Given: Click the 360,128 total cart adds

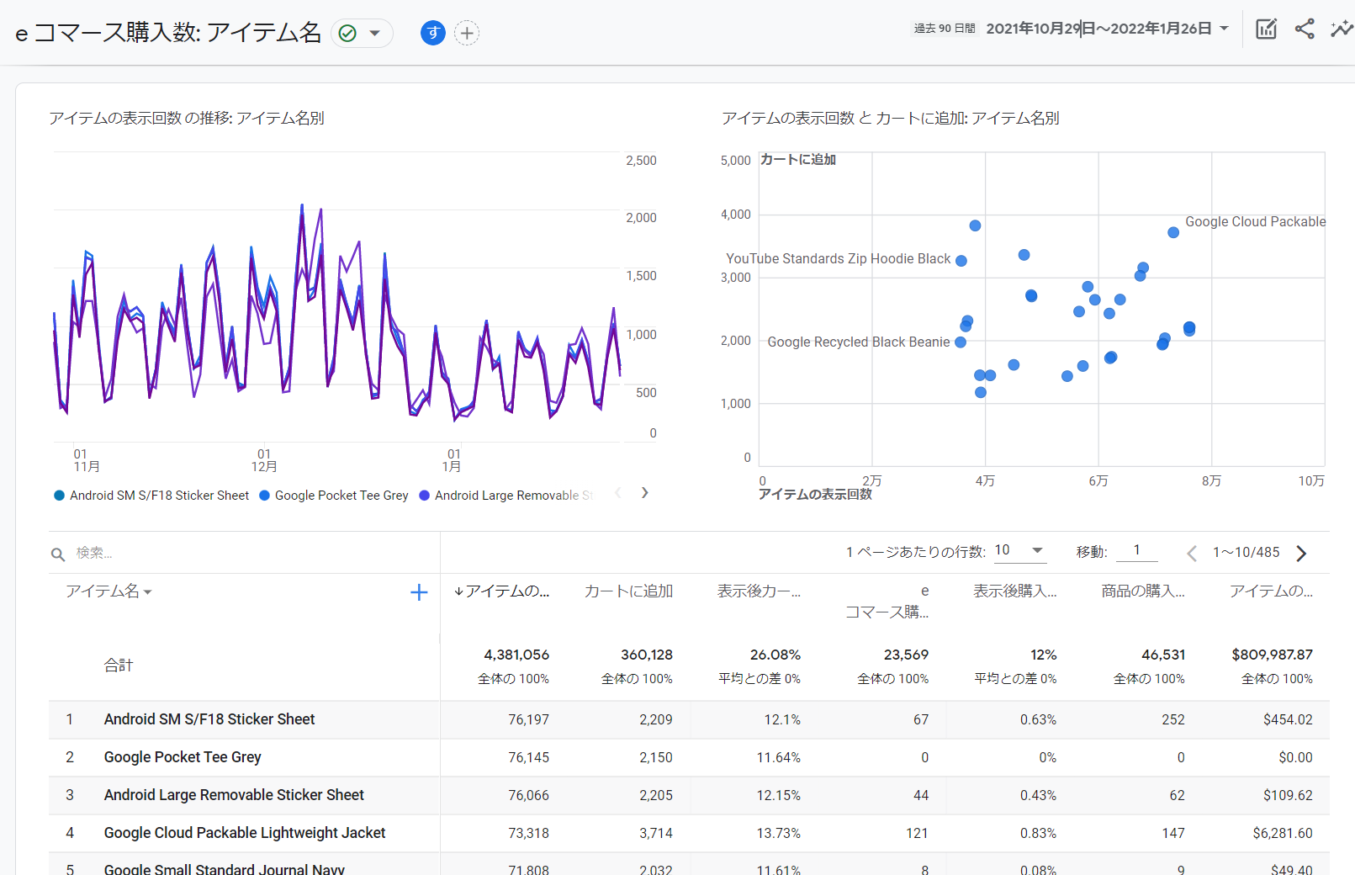Looking at the screenshot, I should pyautogui.click(x=647, y=655).
